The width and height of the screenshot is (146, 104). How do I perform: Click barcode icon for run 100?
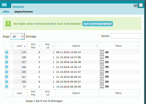click(x=107, y=82)
